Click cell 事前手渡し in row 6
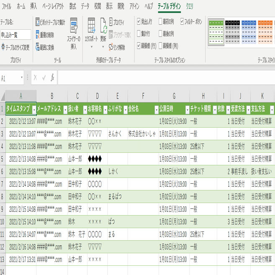 tap(240, 172)
